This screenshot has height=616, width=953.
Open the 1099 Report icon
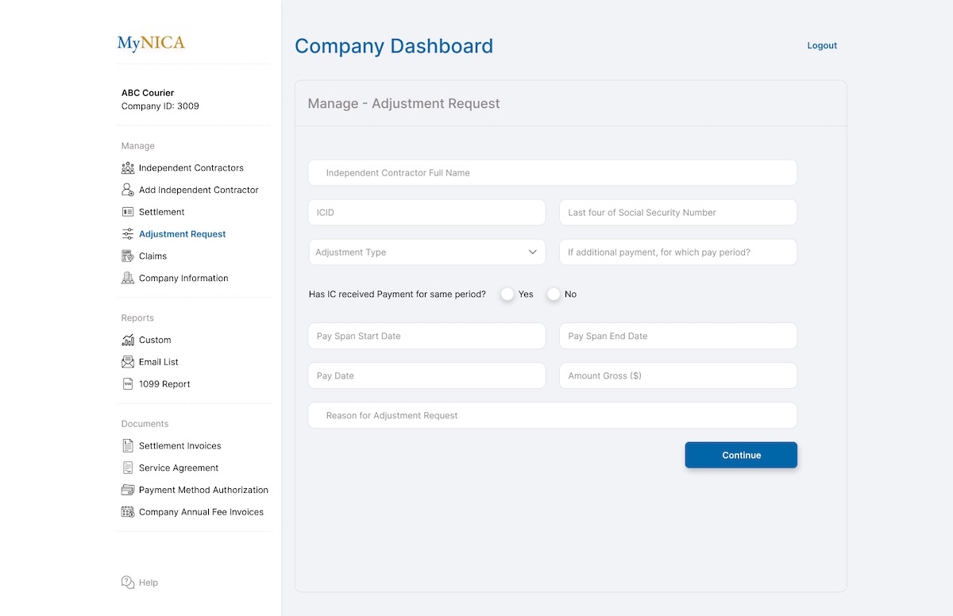pyautogui.click(x=127, y=383)
